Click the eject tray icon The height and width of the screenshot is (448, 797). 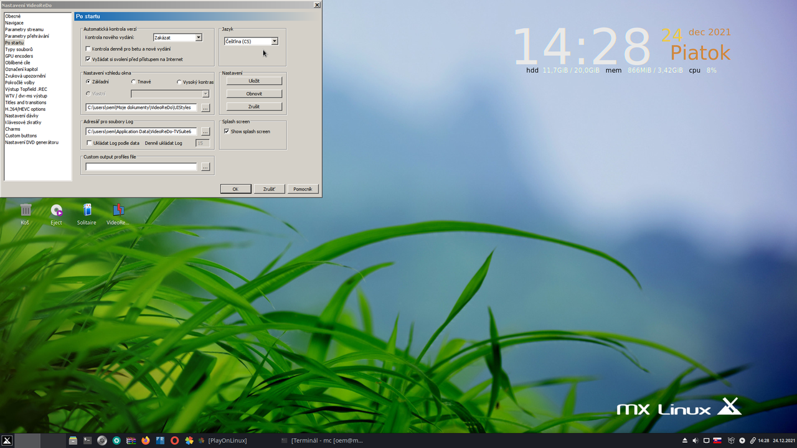click(x=685, y=441)
